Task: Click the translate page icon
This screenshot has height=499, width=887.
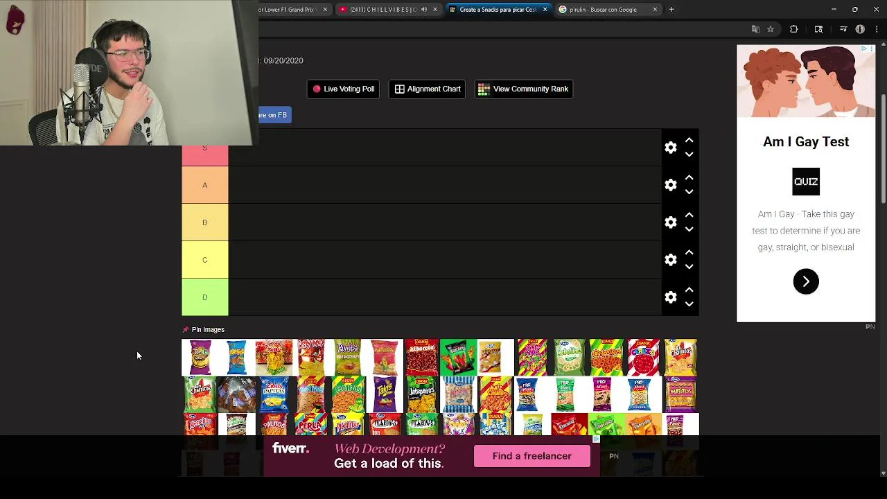Action: (x=755, y=29)
